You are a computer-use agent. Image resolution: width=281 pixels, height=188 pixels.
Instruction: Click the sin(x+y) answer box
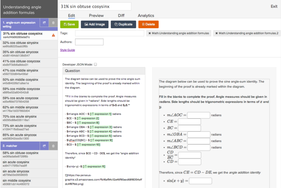(200, 181)
